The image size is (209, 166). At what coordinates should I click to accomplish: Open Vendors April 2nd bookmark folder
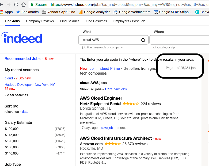[x=59, y=12]
